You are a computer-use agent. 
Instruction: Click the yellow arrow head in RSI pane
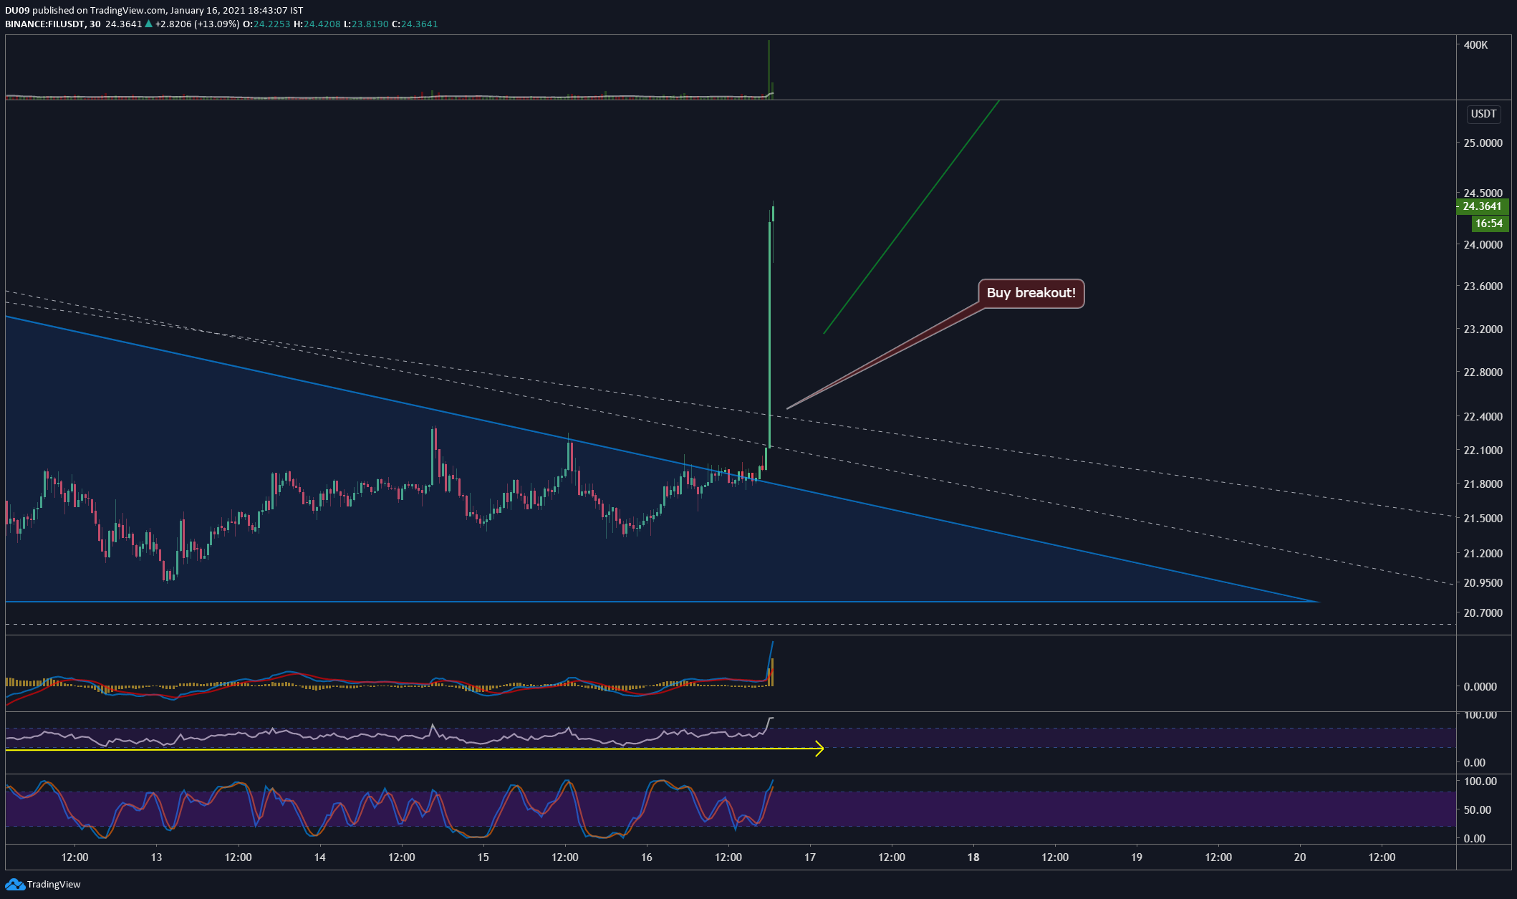tap(819, 749)
